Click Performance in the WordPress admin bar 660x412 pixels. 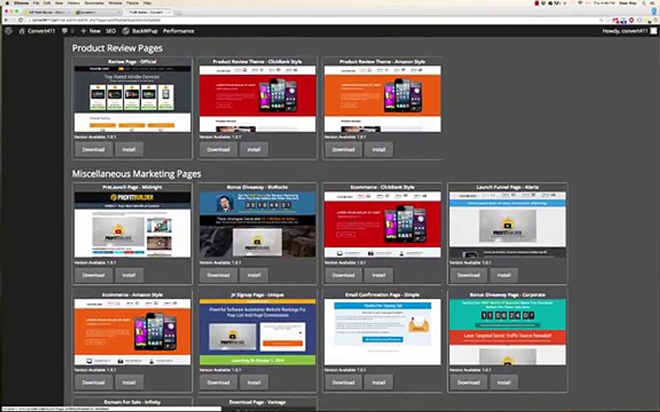179,31
